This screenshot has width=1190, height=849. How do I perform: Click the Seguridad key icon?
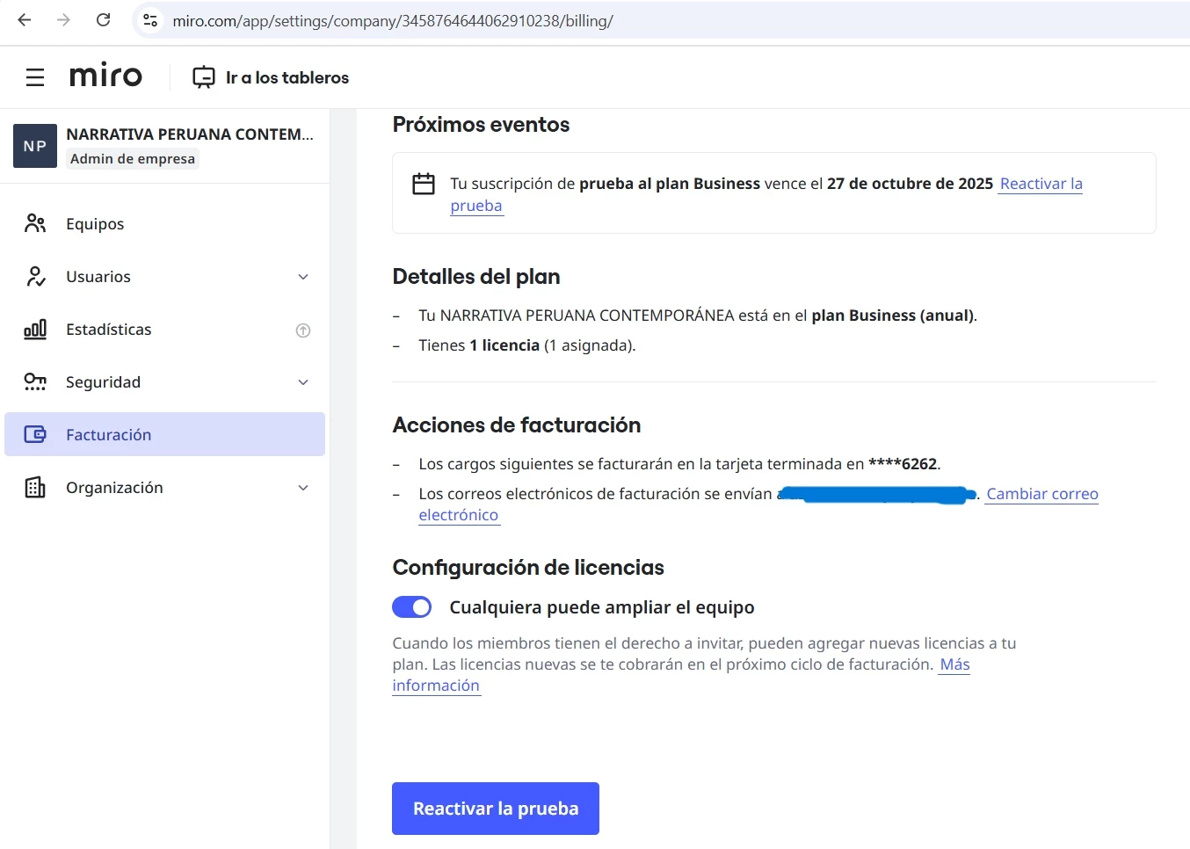coord(35,381)
